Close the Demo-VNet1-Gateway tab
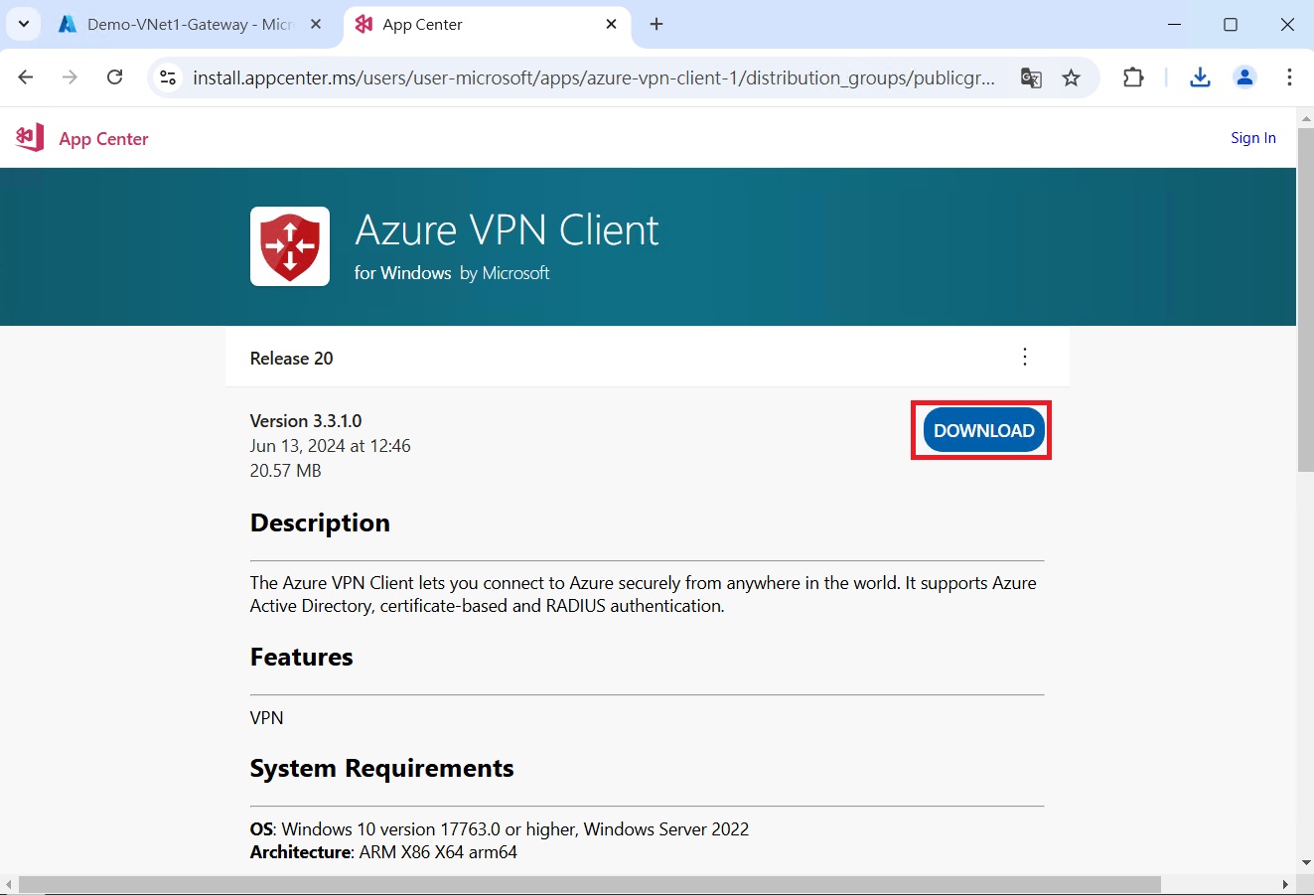 pyautogui.click(x=316, y=25)
